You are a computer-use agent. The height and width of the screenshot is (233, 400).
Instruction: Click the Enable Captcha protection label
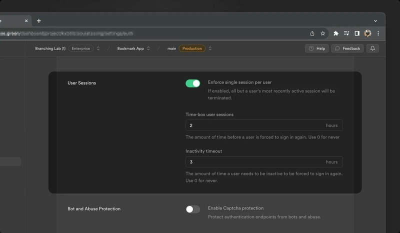[235, 208]
